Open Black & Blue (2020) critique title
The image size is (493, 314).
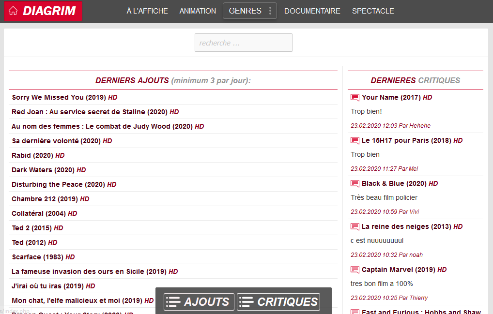tap(400, 183)
